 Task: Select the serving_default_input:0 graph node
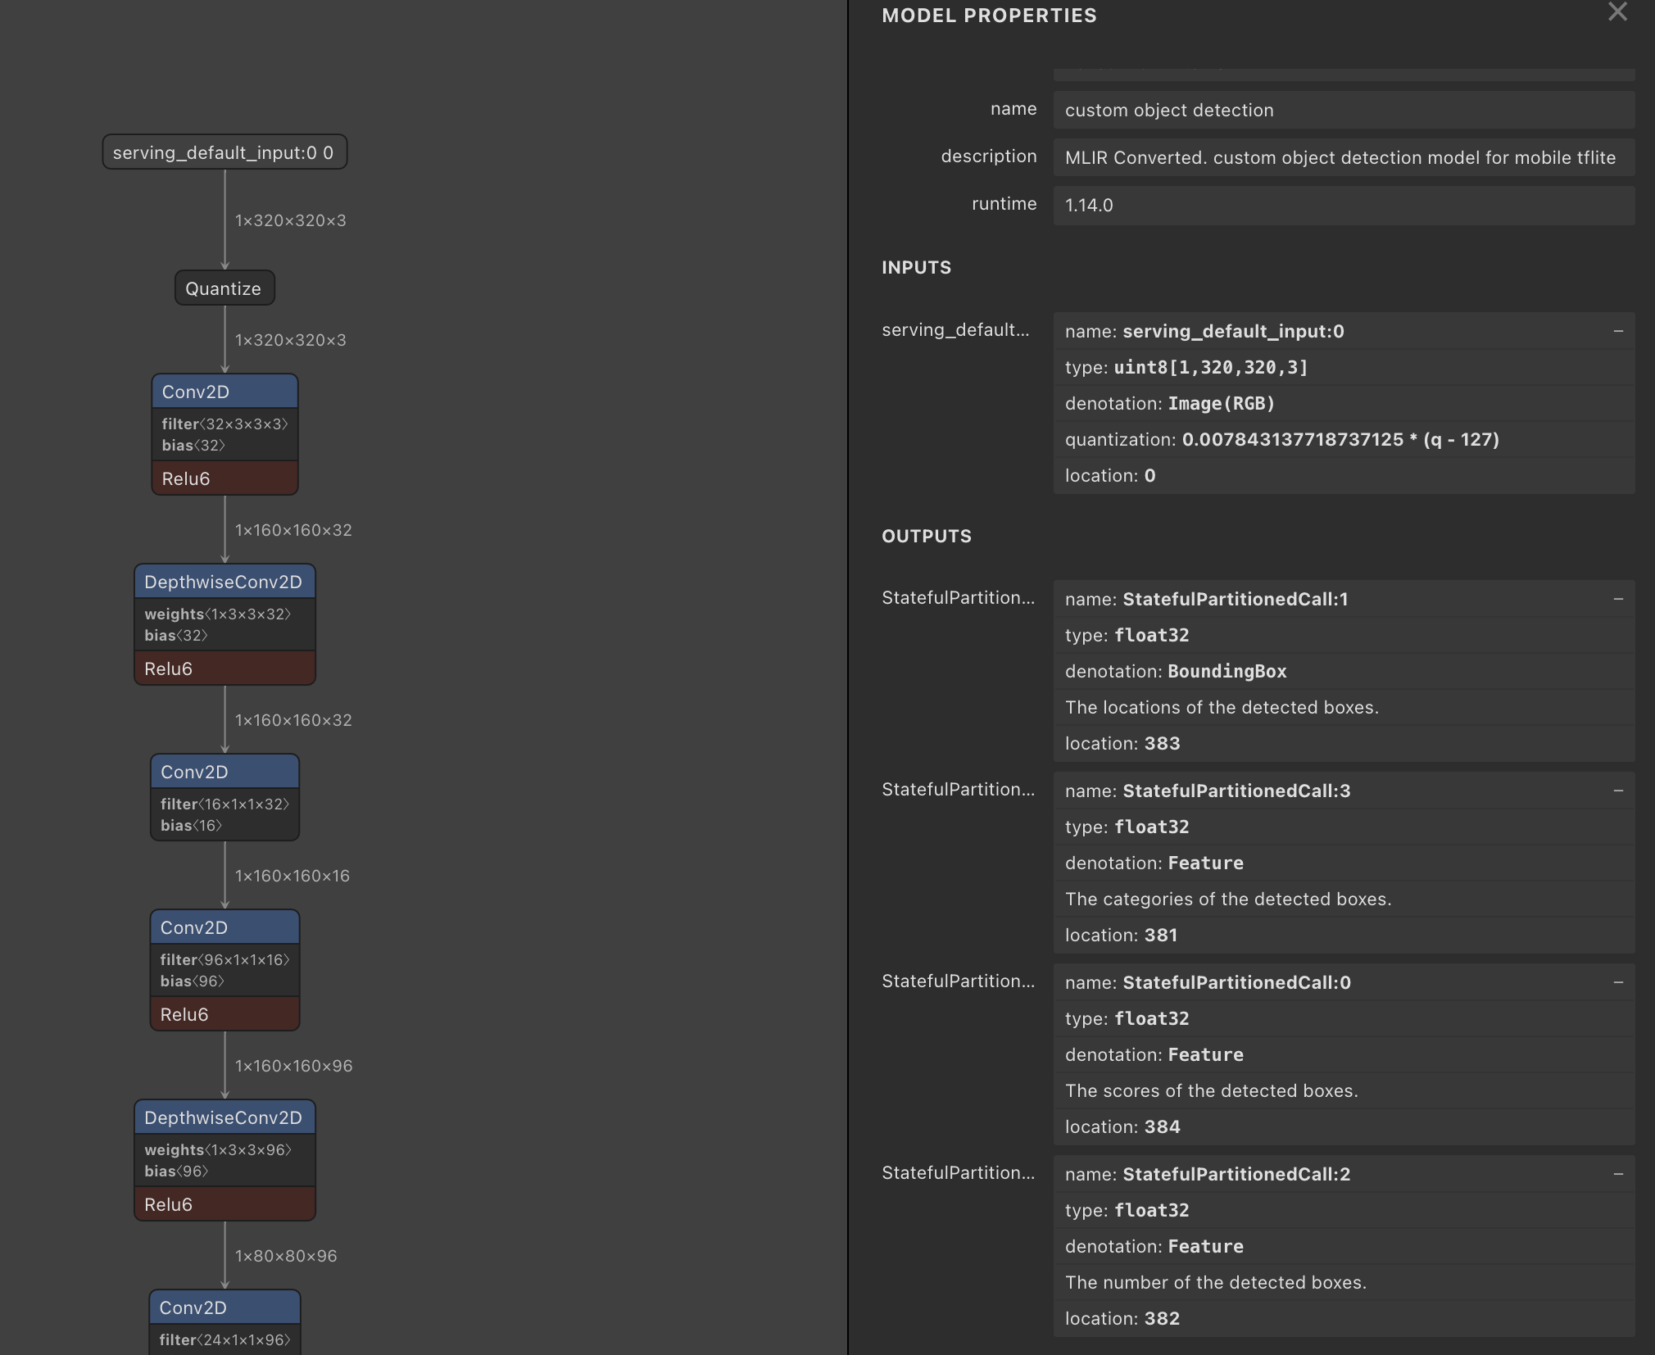pyautogui.click(x=224, y=152)
